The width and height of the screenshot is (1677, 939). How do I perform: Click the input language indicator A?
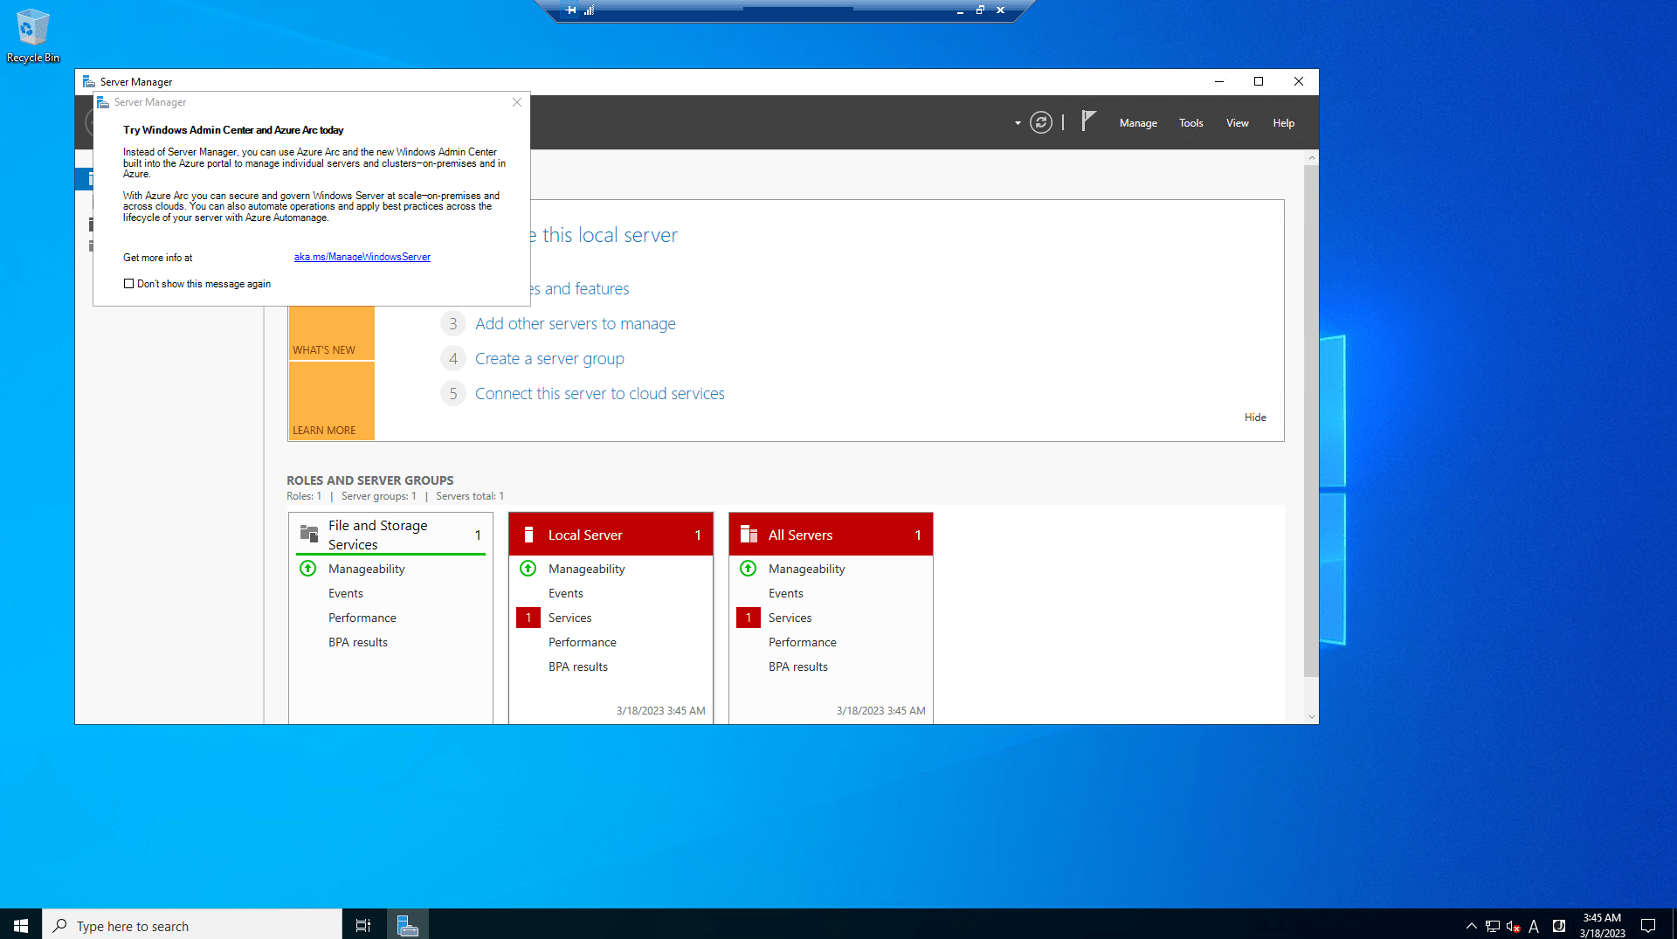(x=1534, y=926)
